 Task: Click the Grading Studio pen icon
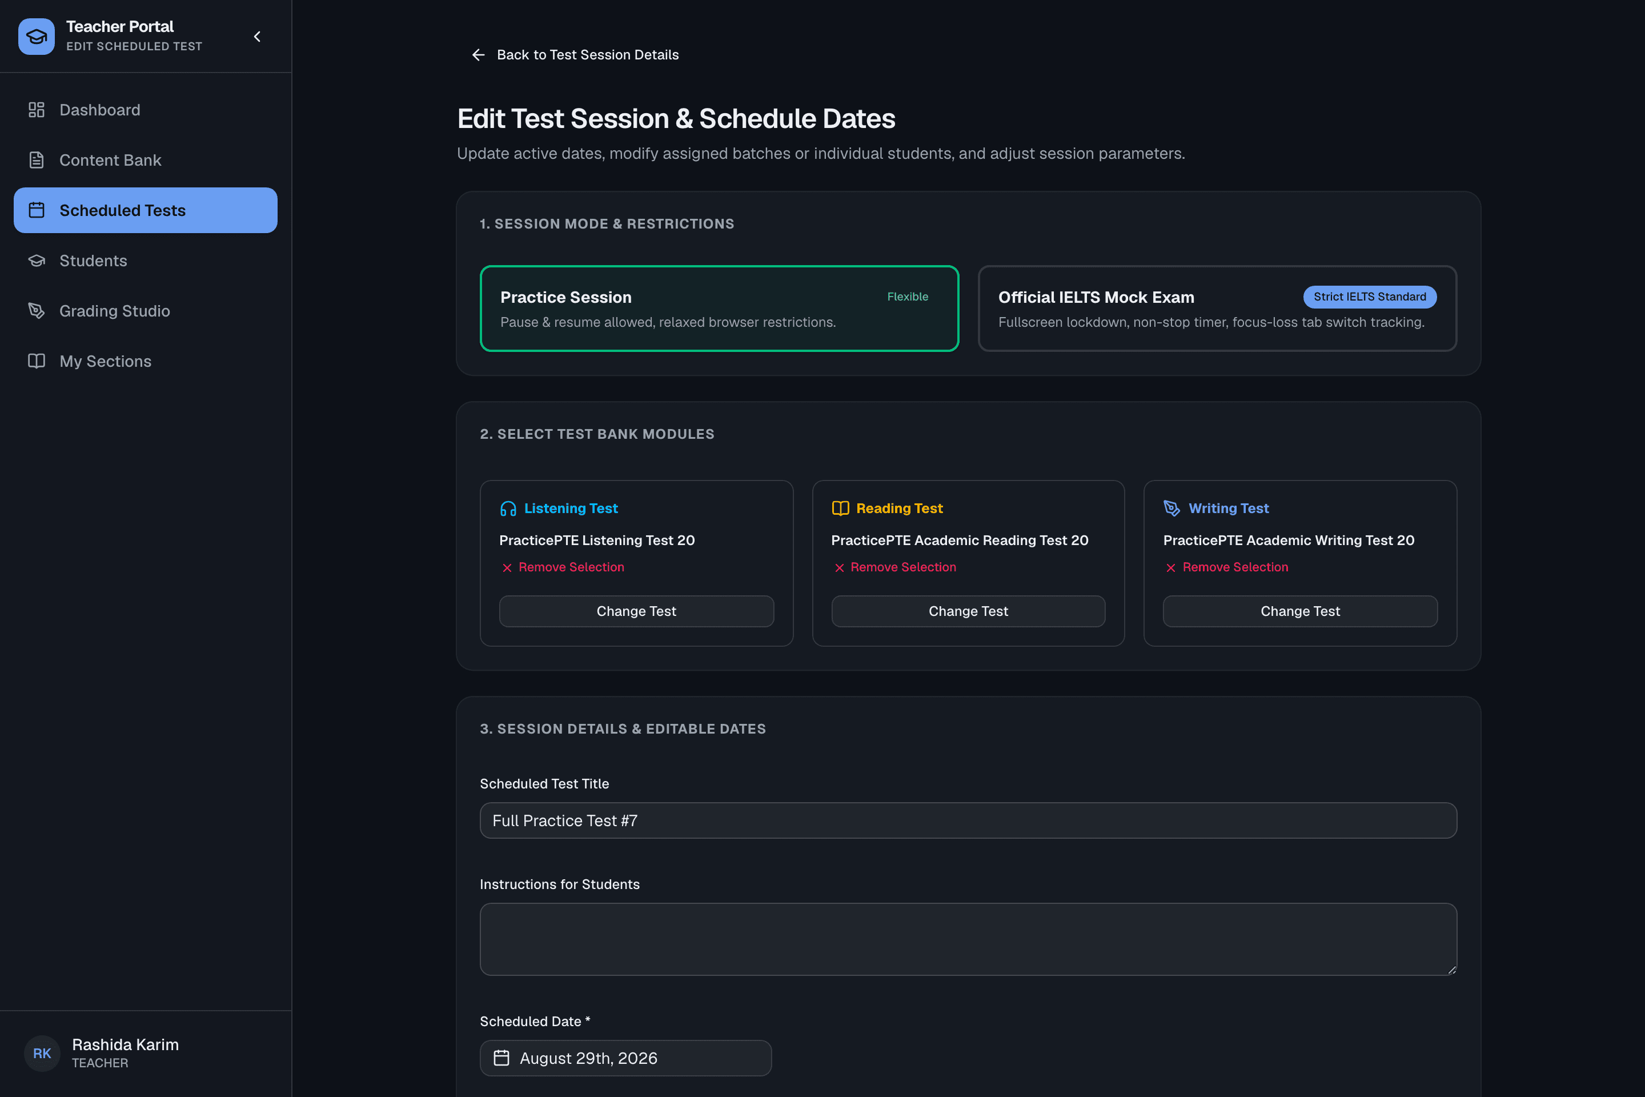click(37, 311)
